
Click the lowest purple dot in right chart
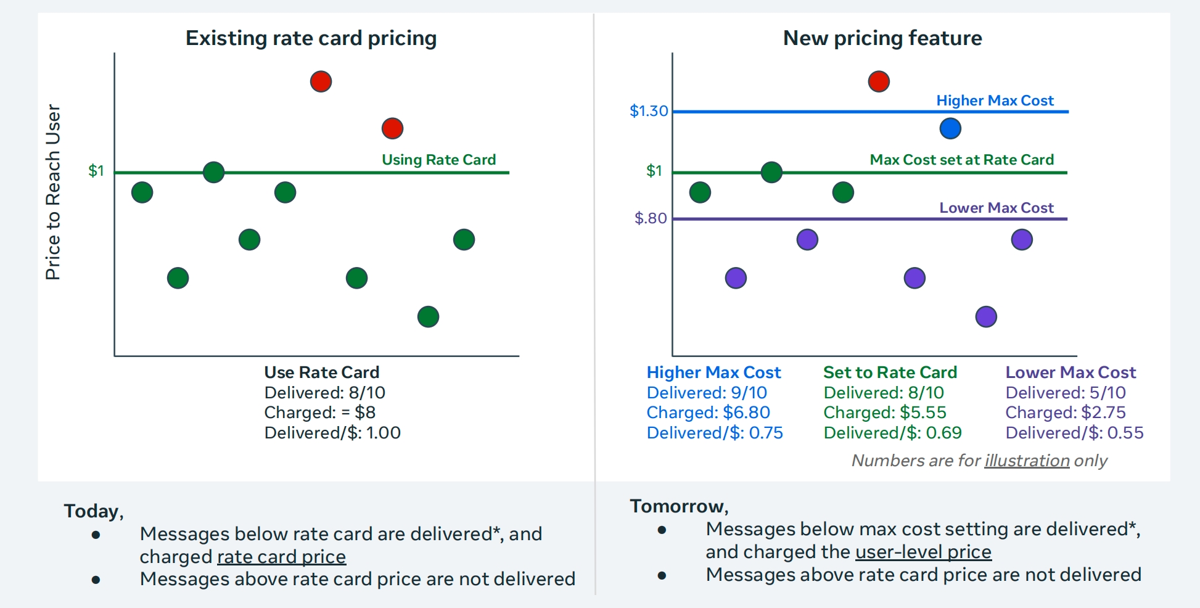(x=986, y=317)
